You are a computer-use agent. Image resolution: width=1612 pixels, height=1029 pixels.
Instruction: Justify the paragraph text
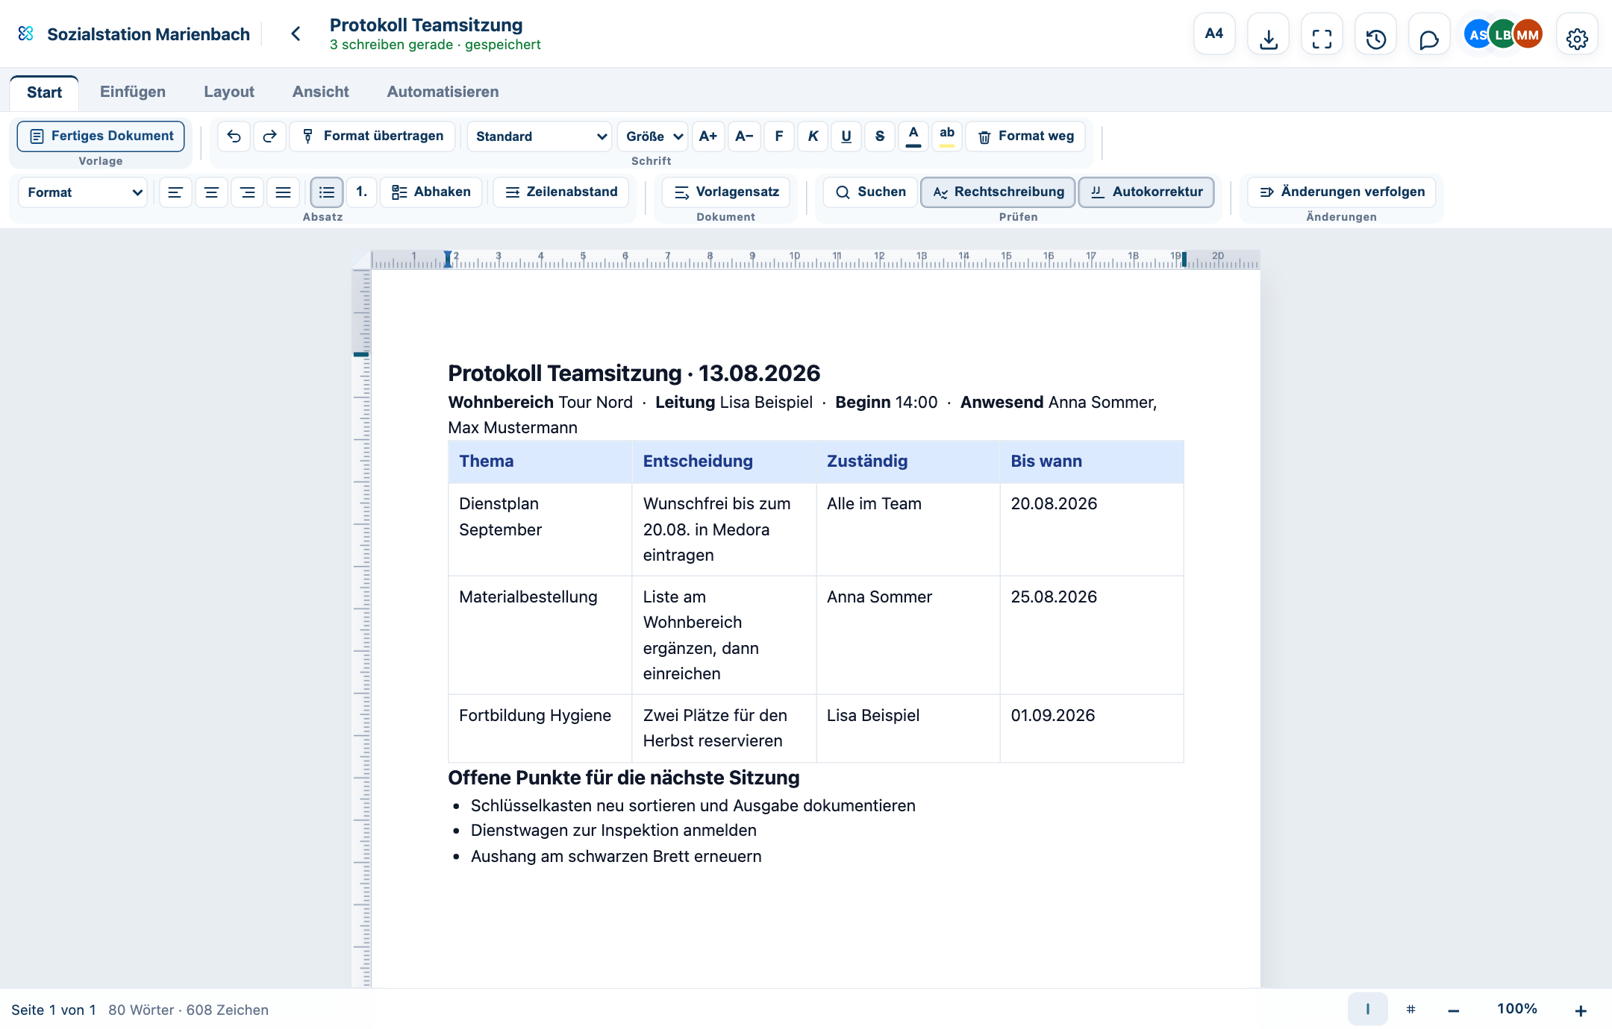point(283,192)
